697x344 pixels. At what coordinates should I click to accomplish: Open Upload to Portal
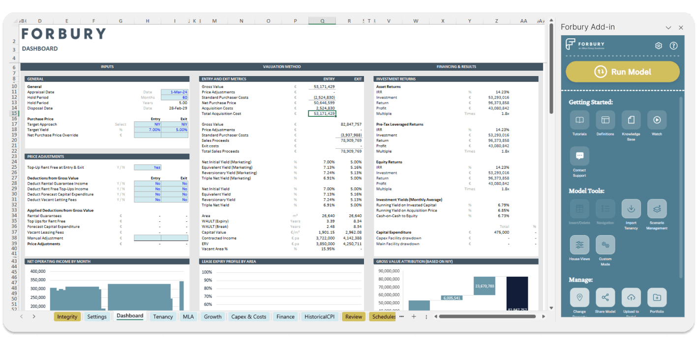point(631,297)
